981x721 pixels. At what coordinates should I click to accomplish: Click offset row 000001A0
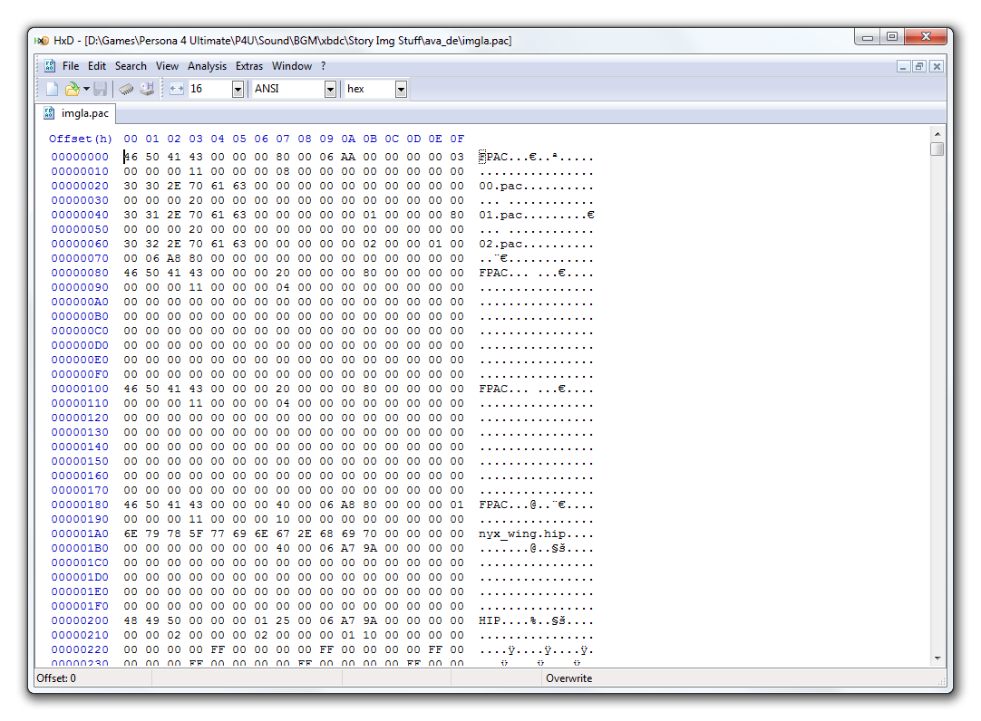(x=80, y=534)
